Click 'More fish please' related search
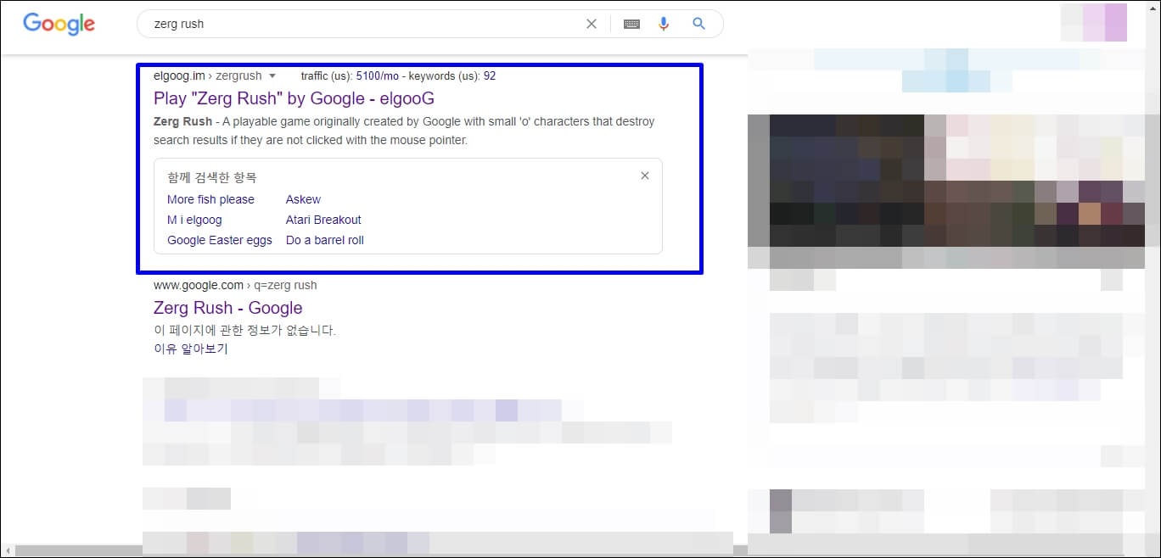 pyautogui.click(x=210, y=199)
